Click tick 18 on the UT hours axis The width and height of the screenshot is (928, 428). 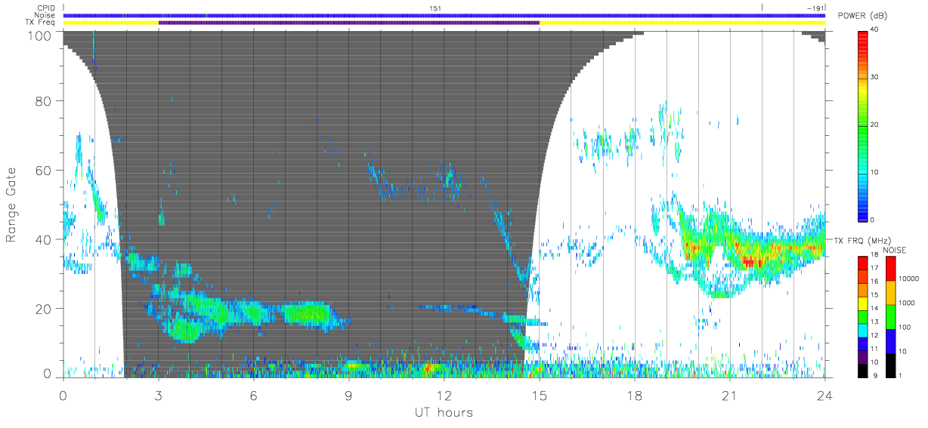tap(635, 396)
